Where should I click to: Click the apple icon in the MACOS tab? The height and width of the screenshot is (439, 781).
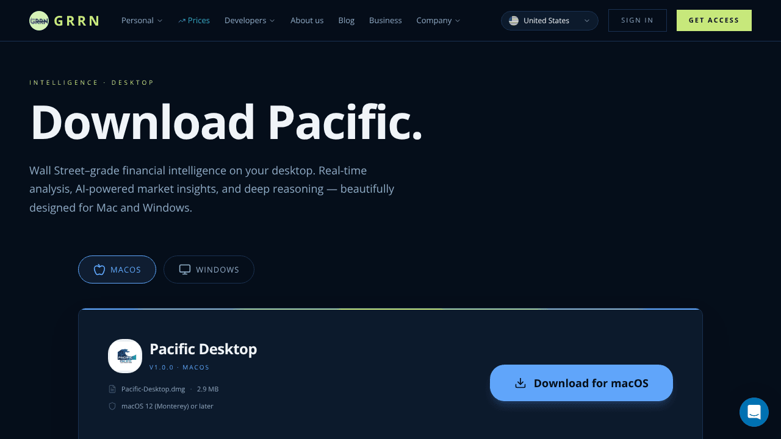(99, 269)
